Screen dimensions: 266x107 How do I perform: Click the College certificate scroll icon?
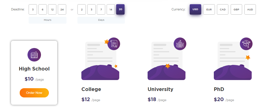[114, 44]
